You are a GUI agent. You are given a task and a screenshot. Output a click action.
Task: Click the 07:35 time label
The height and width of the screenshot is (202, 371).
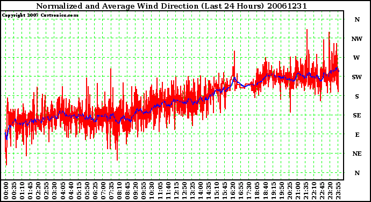[111, 191]
